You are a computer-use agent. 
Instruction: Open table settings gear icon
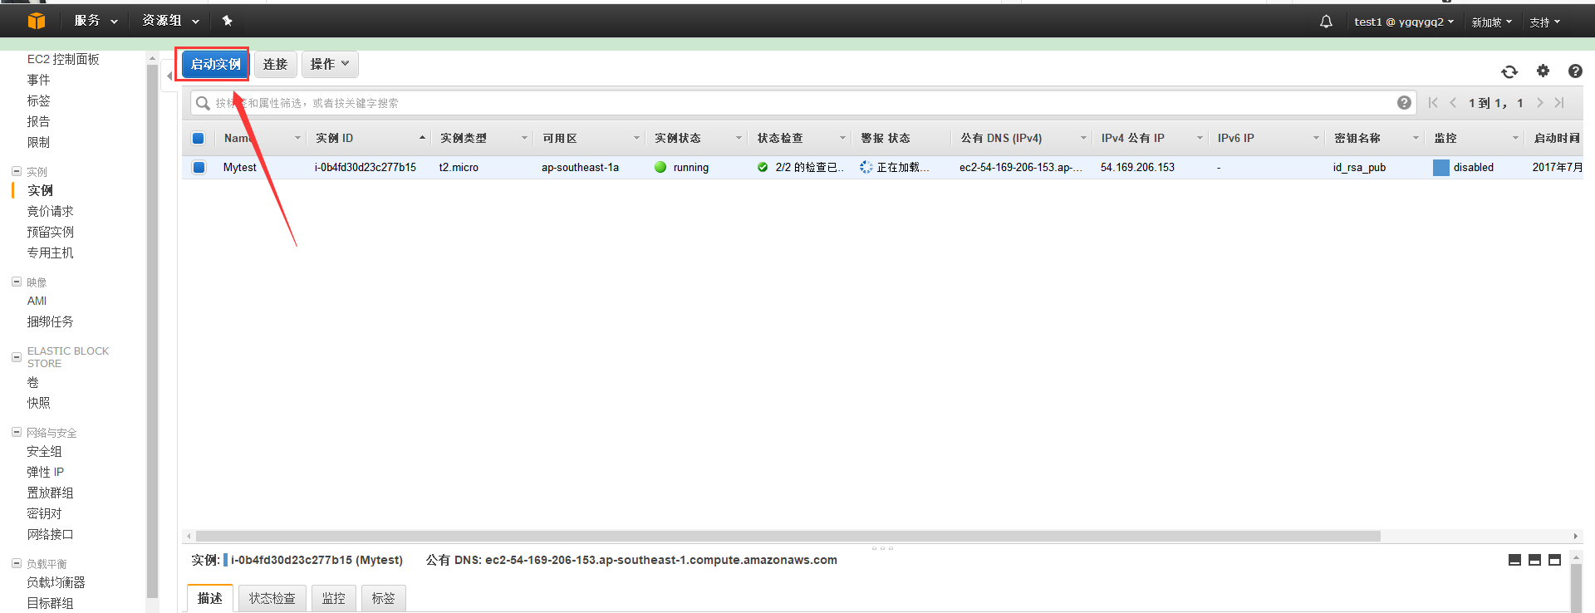tap(1543, 71)
